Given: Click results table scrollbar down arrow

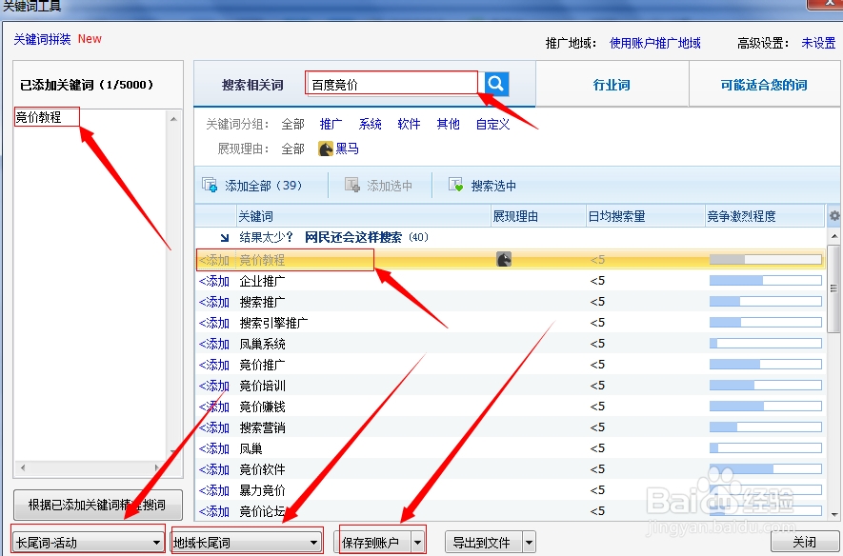Looking at the screenshot, I should (834, 515).
